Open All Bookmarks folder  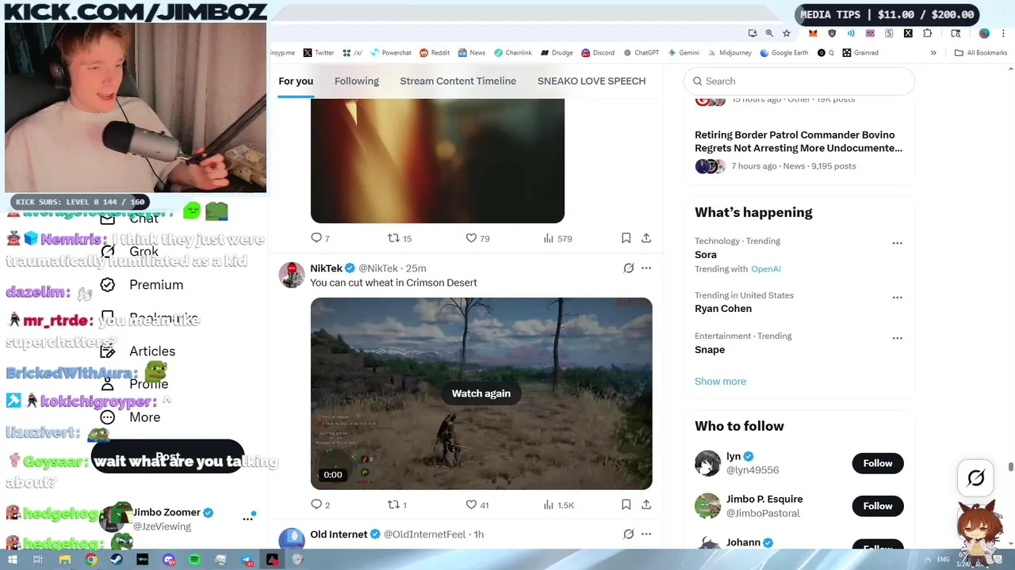981,53
